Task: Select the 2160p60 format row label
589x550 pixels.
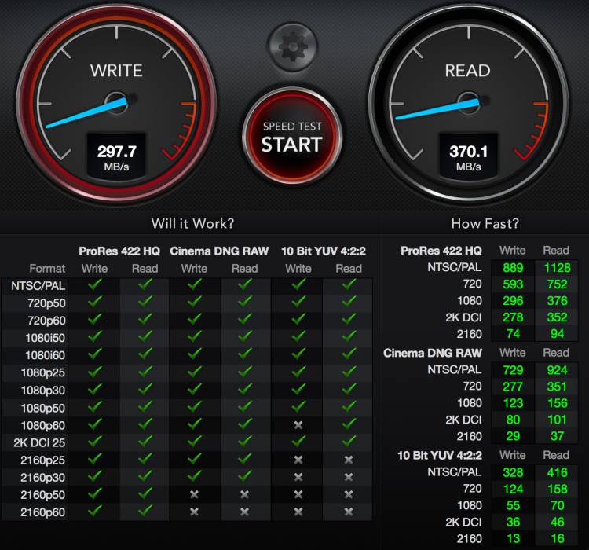Action: click(x=42, y=512)
